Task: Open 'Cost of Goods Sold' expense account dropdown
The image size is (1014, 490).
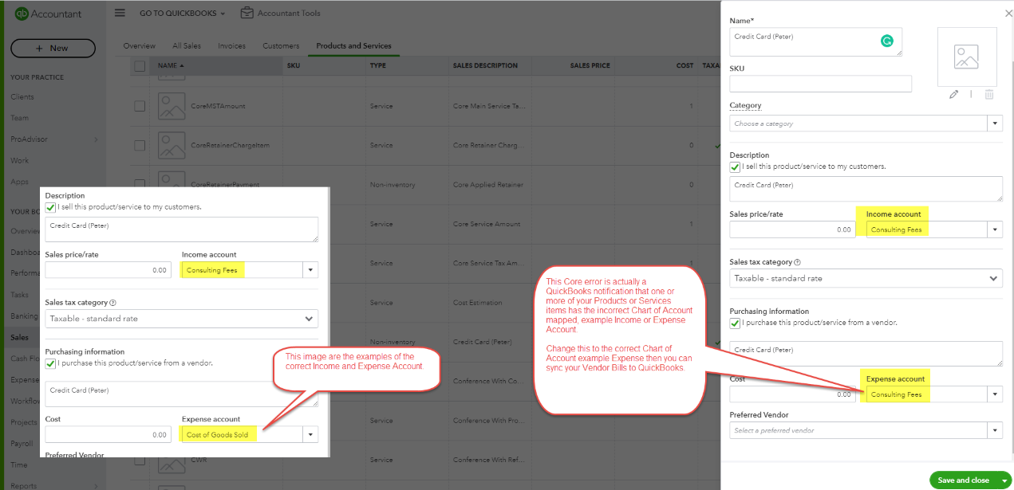Action: click(x=311, y=435)
